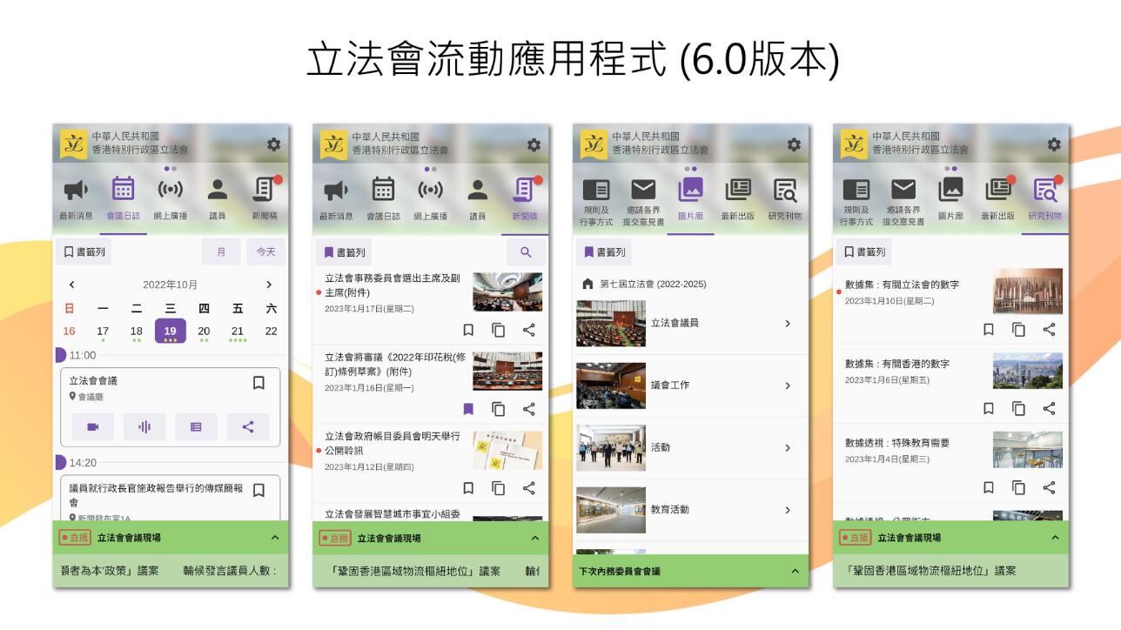Share the 立法會會議 meeting via share icon

248,426
